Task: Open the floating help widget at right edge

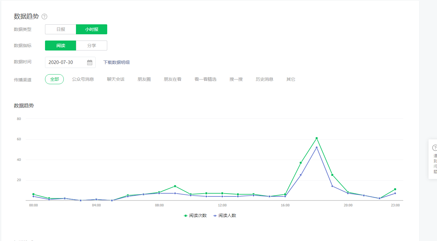Action: point(433,159)
